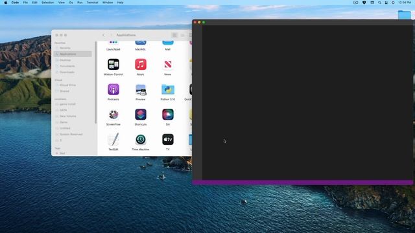The width and height of the screenshot is (415, 233).
Task: Open the Python 3.10 folder
Action: 168,89
